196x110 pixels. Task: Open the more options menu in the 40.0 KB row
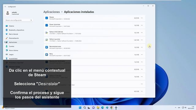coord(142,91)
